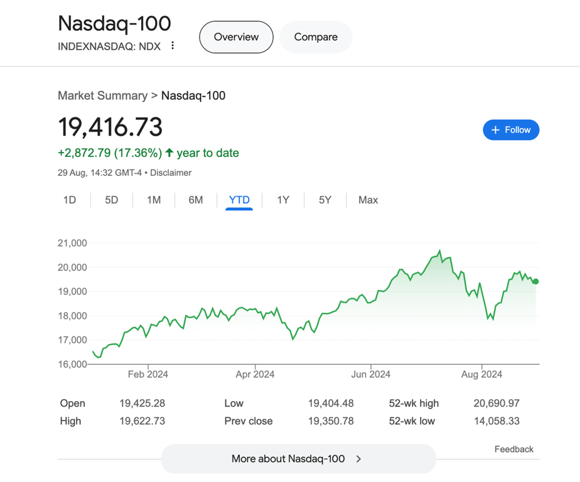The width and height of the screenshot is (580, 482).
Task: Open the Disclaimer link
Action: point(171,173)
